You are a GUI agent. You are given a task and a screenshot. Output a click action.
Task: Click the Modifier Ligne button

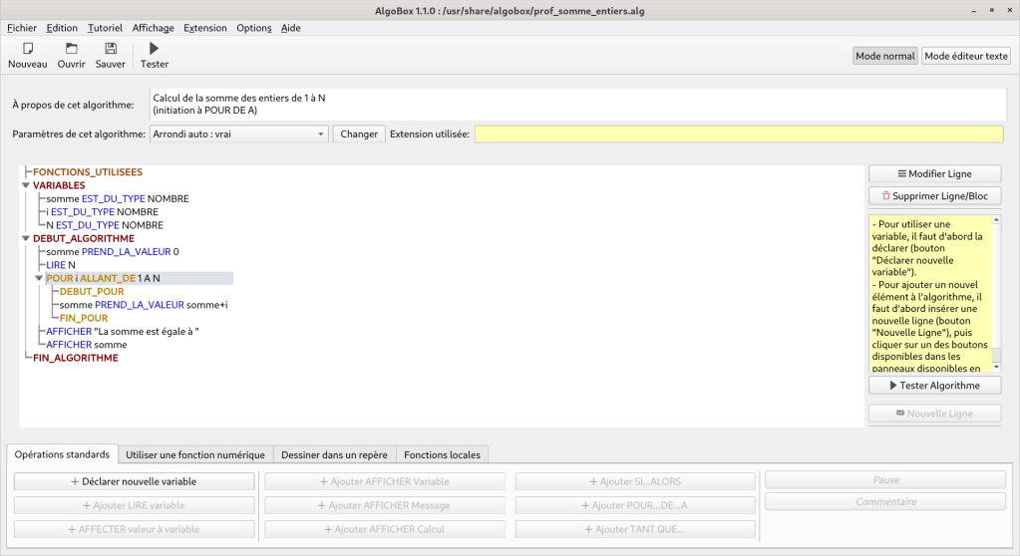[934, 174]
